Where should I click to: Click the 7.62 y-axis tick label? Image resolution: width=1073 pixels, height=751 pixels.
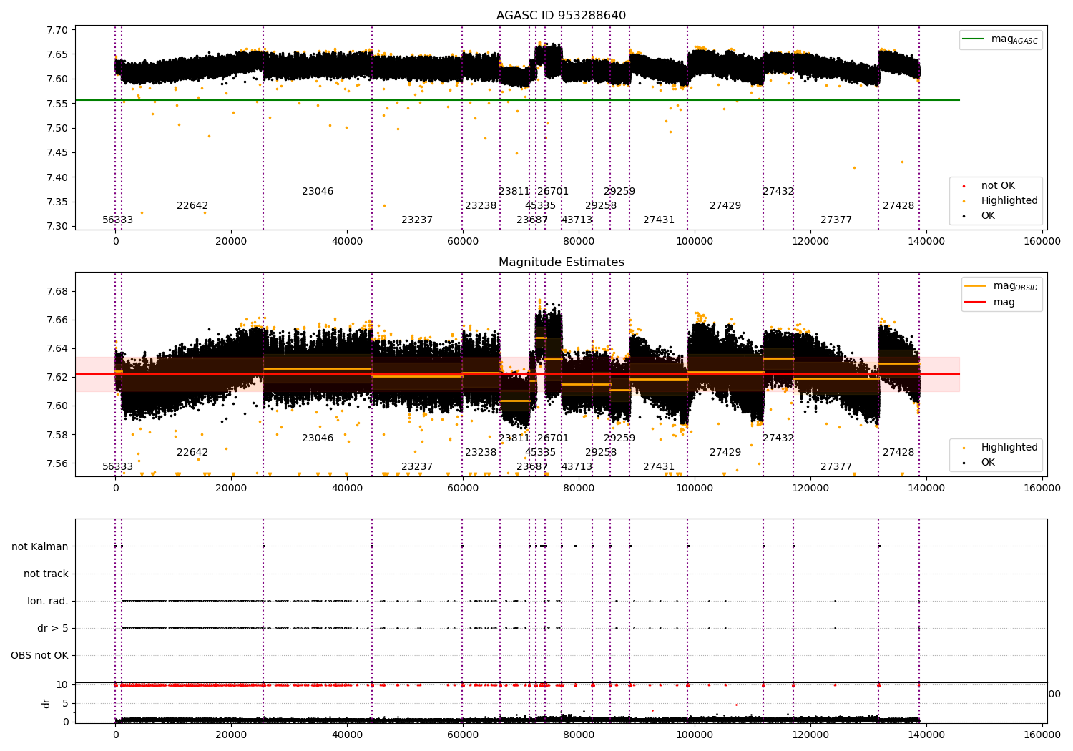pyautogui.click(x=57, y=377)
